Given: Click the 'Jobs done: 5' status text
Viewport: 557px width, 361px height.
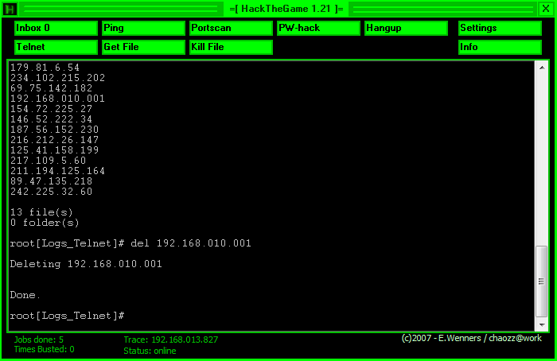Looking at the screenshot, I should (39, 340).
